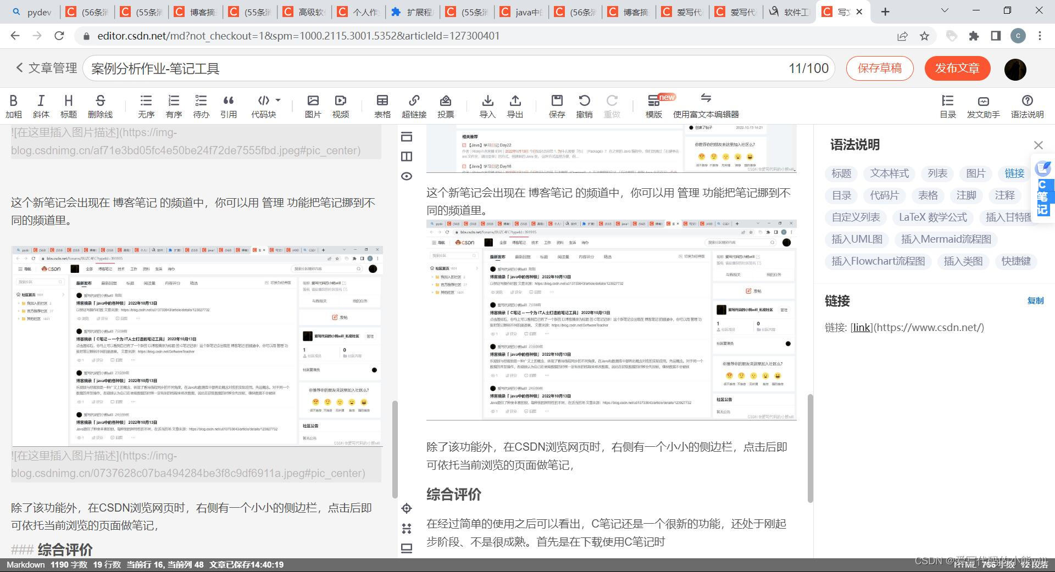Viewport: 1055px width, 572px height.
Task: Insert to-do list (待办)
Action: (x=201, y=106)
